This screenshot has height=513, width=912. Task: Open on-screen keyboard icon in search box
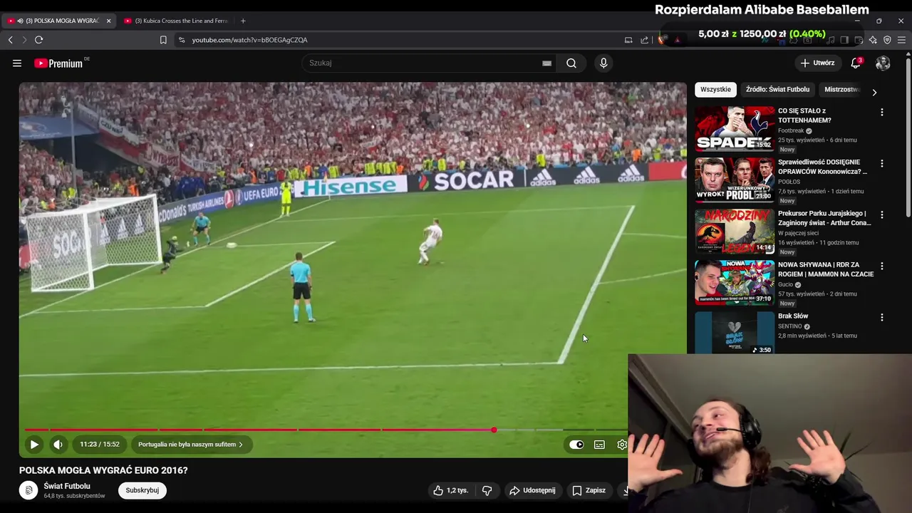[x=546, y=63]
